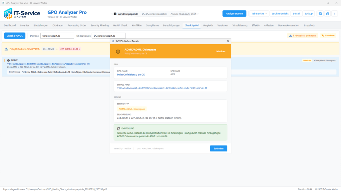Click the GPO-GUID value ADMX
The image size is (341, 192).
pyautogui.click(x=173, y=74)
